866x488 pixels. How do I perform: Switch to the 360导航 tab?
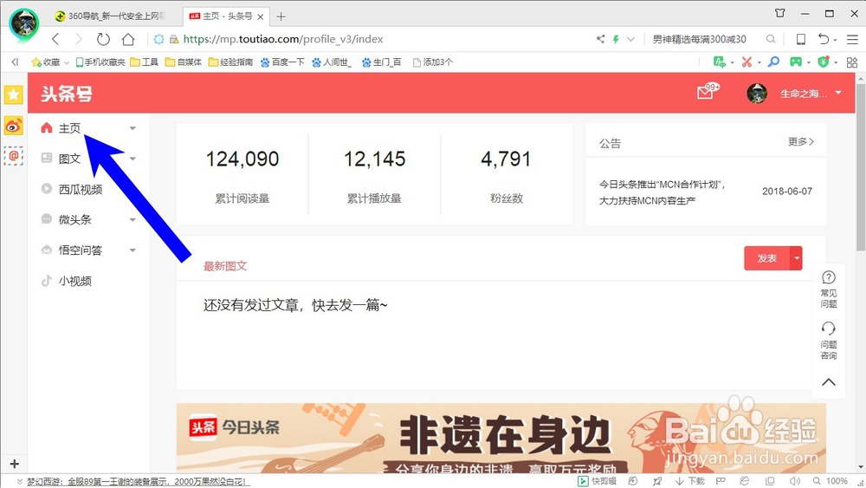tap(111, 16)
